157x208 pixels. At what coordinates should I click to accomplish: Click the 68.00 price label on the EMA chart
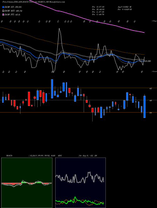click(x=148, y=61)
